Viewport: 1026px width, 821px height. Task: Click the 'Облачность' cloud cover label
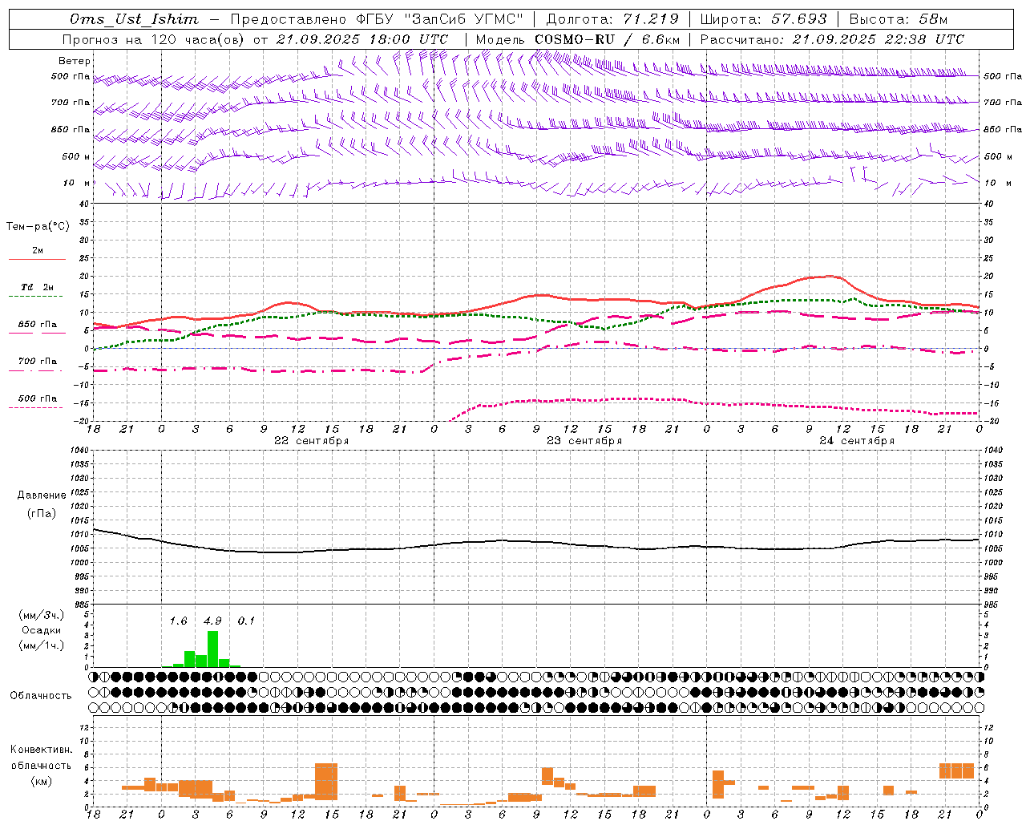pos(41,696)
